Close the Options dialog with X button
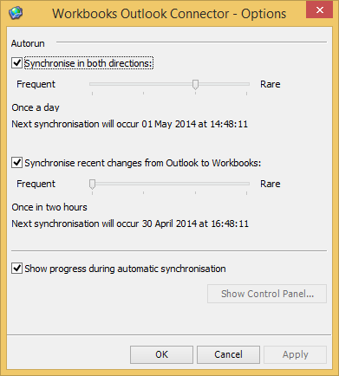The image size is (339, 376). point(319,10)
